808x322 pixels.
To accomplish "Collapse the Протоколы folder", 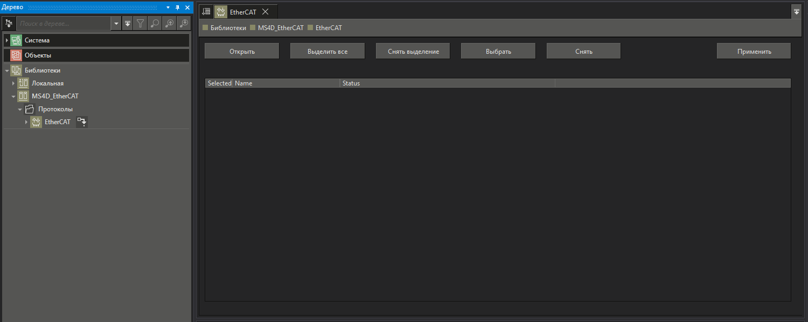I will 20,109.
